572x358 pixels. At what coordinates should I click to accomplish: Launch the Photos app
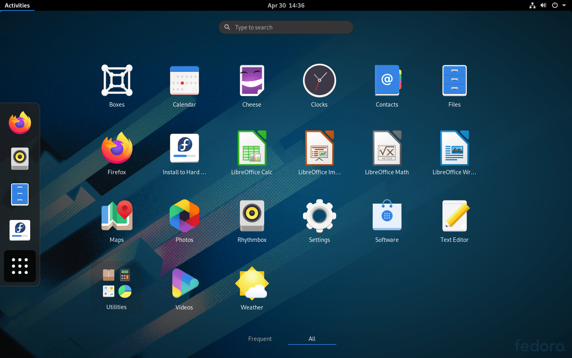tap(184, 216)
